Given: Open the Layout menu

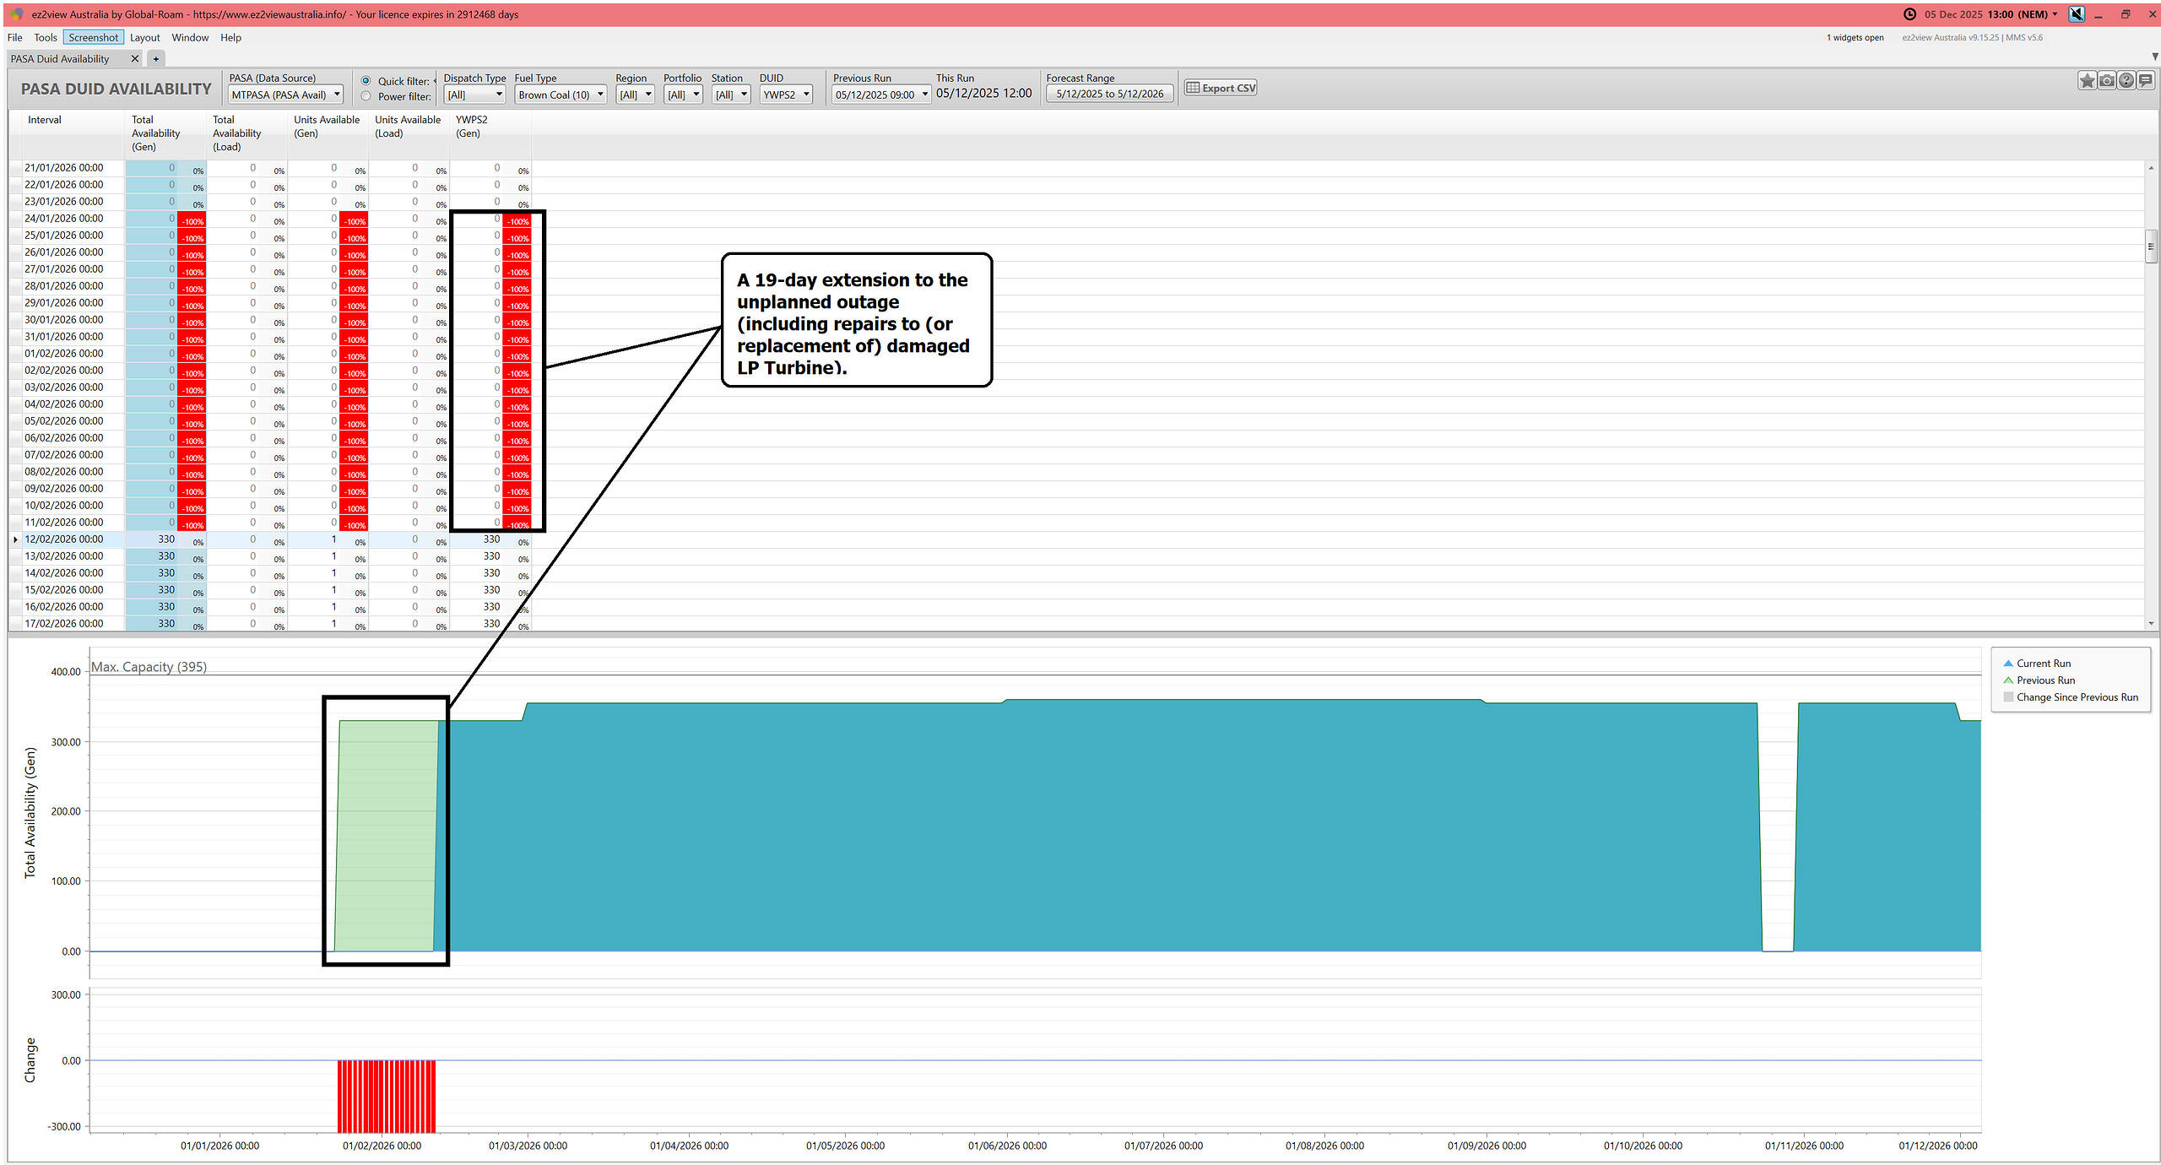Looking at the screenshot, I should click(144, 37).
